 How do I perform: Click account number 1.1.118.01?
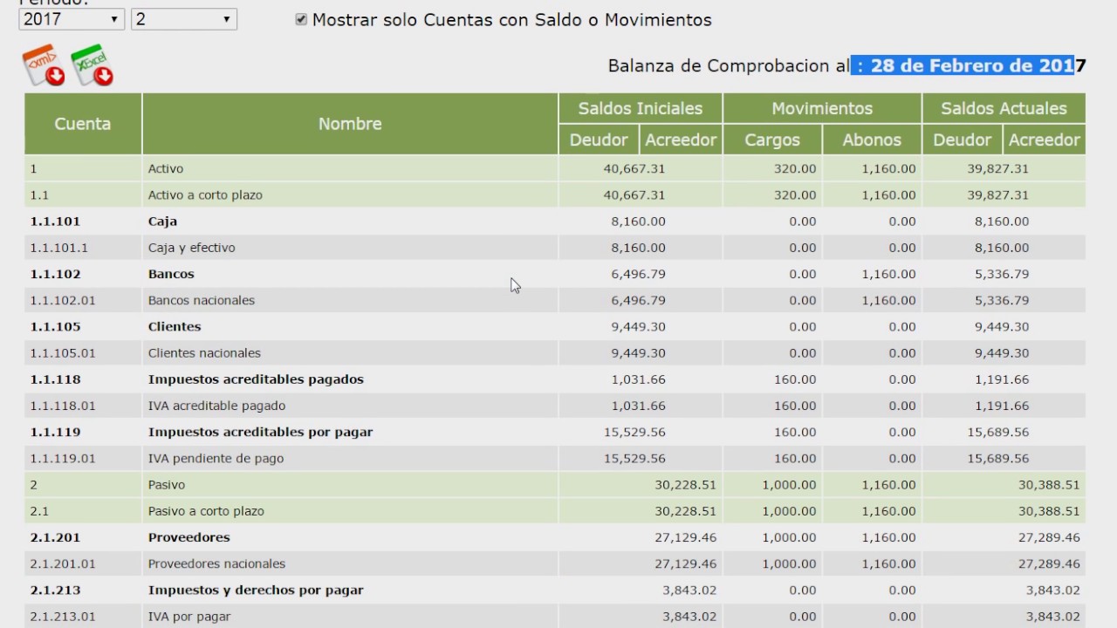(63, 406)
